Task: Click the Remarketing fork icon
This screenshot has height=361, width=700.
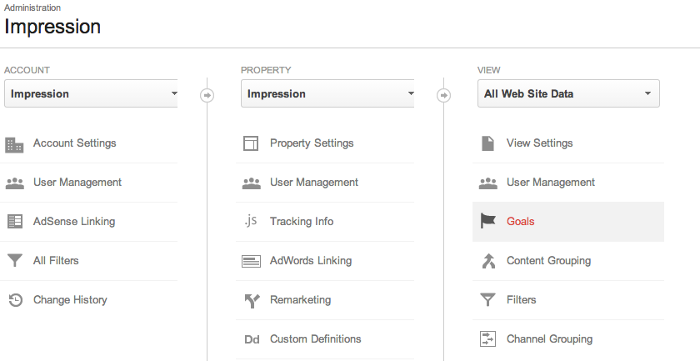Action: point(251,300)
